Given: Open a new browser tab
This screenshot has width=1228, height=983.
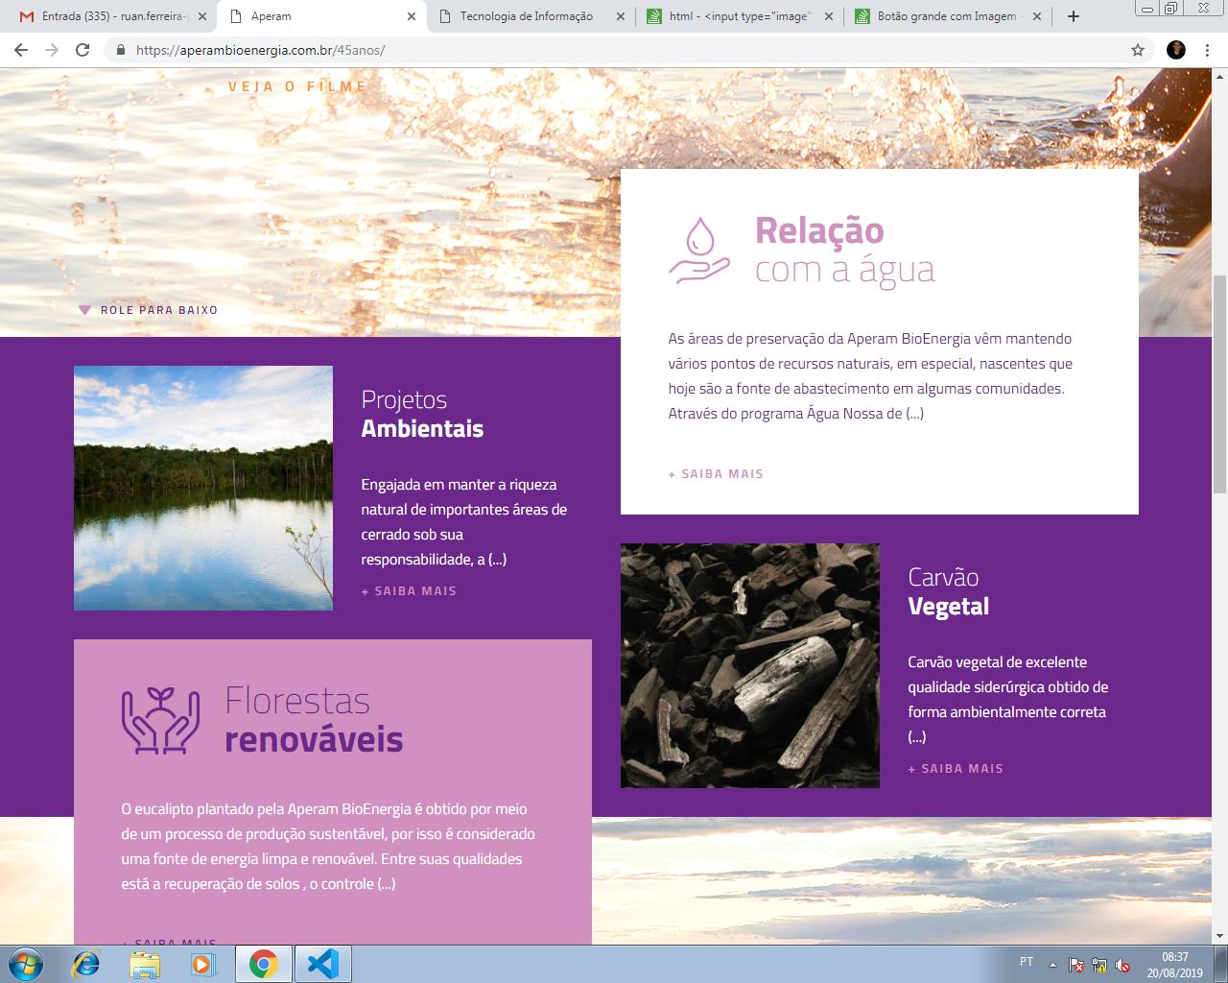Looking at the screenshot, I should [x=1074, y=16].
